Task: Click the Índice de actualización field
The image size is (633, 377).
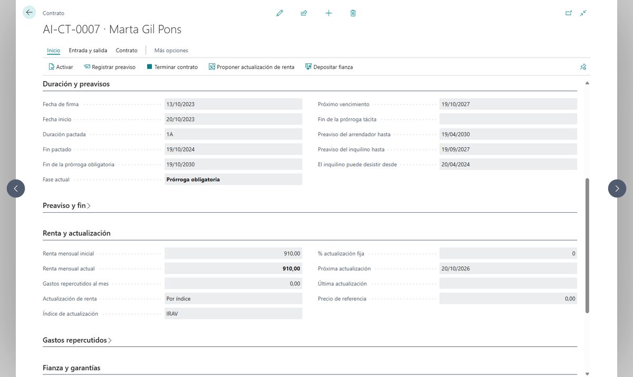Action: tap(233, 314)
